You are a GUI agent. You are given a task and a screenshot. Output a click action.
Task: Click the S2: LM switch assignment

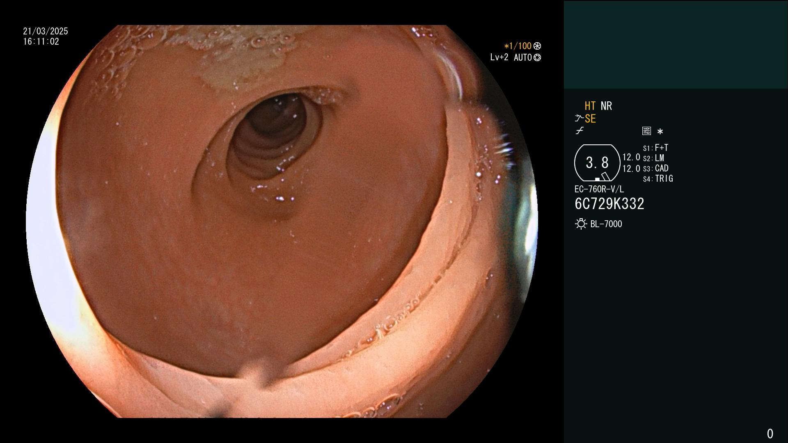click(x=653, y=158)
